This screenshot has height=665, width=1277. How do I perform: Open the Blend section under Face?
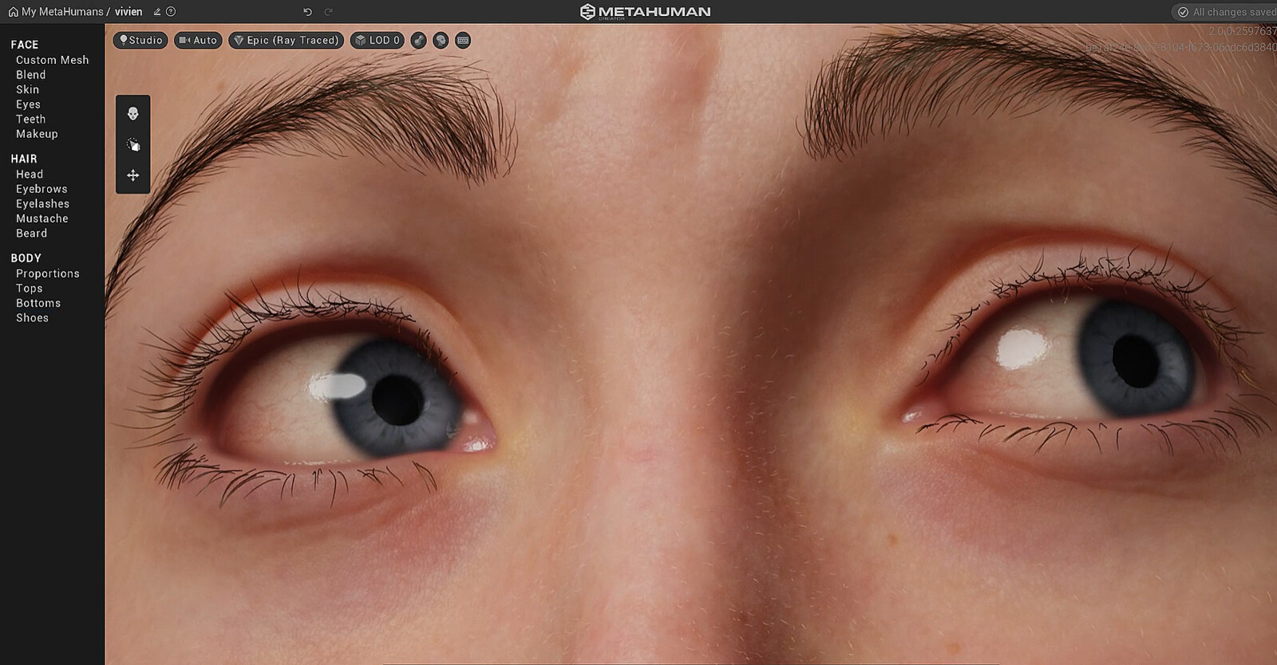(x=31, y=75)
